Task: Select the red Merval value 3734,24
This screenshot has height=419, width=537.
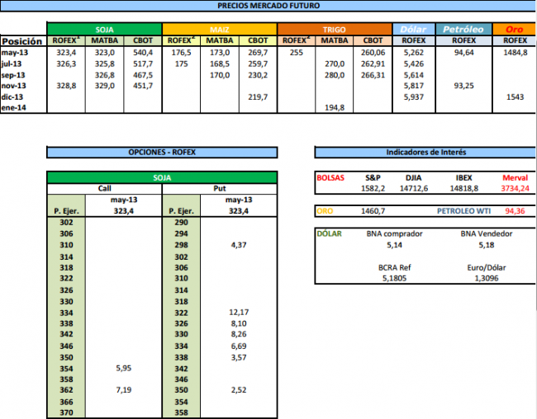Action: (515, 188)
